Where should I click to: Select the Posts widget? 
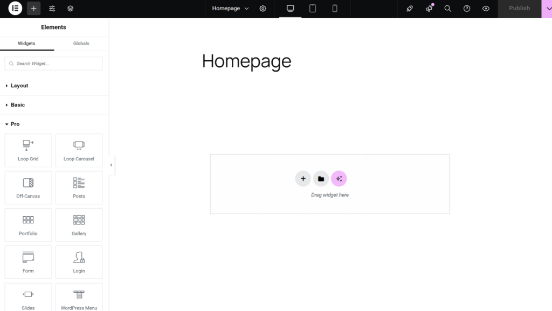click(79, 188)
